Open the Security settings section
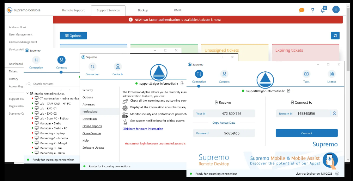Viewport: 353px width, 181px height. 88,90
